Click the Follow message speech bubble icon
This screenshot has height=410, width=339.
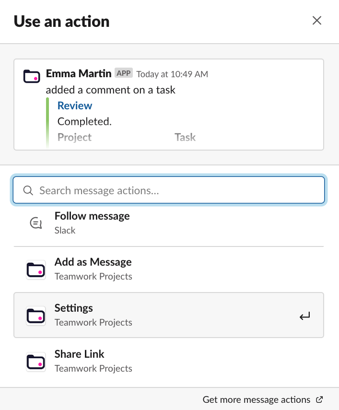click(36, 223)
